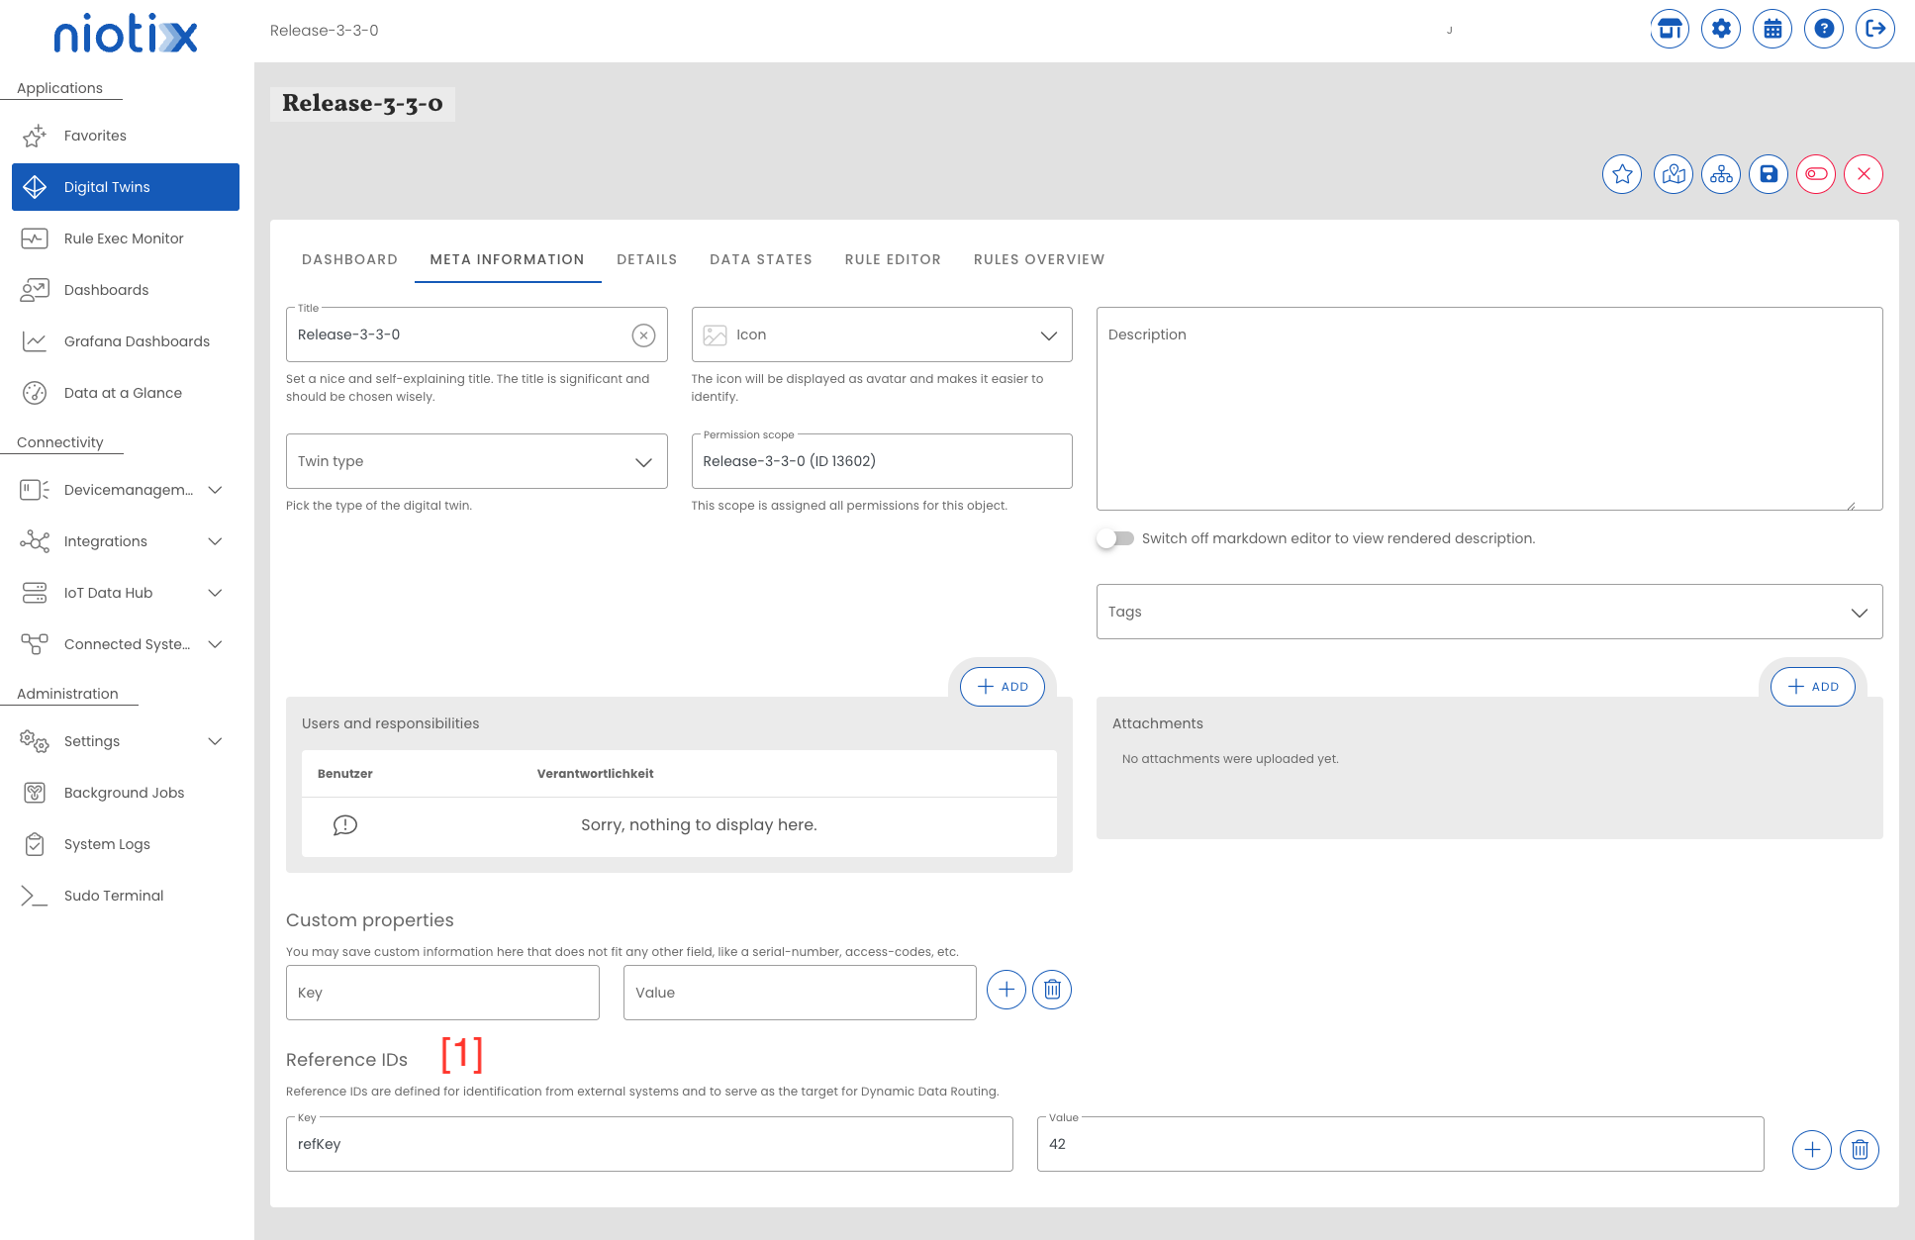
Task: Open the marketplace store icon in header
Action: click(1670, 29)
